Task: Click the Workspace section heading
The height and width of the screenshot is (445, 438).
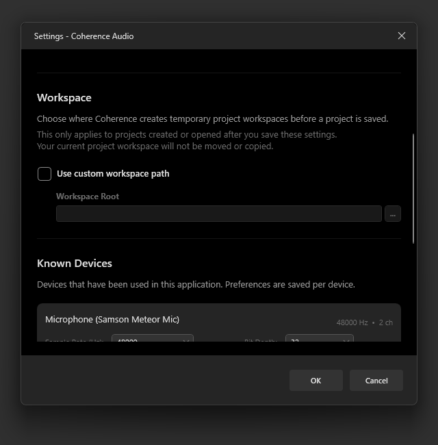Action: click(x=64, y=98)
